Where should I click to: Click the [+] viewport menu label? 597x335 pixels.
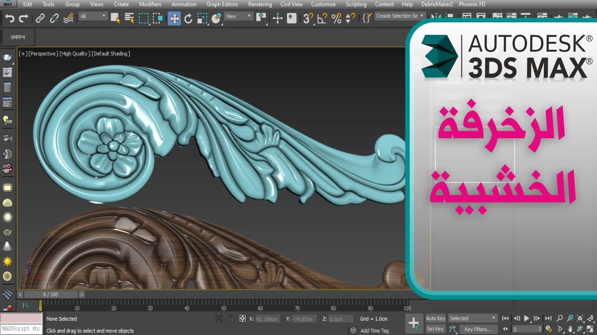click(23, 54)
